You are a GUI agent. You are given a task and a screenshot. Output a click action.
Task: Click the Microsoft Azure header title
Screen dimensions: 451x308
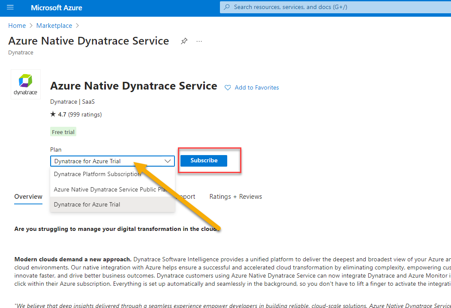pos(57,8)
